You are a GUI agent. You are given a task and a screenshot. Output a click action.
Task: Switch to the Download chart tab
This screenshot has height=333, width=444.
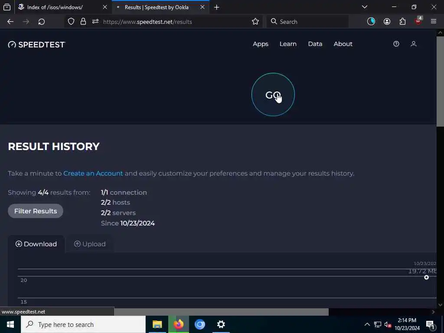[x=36, y=244]
